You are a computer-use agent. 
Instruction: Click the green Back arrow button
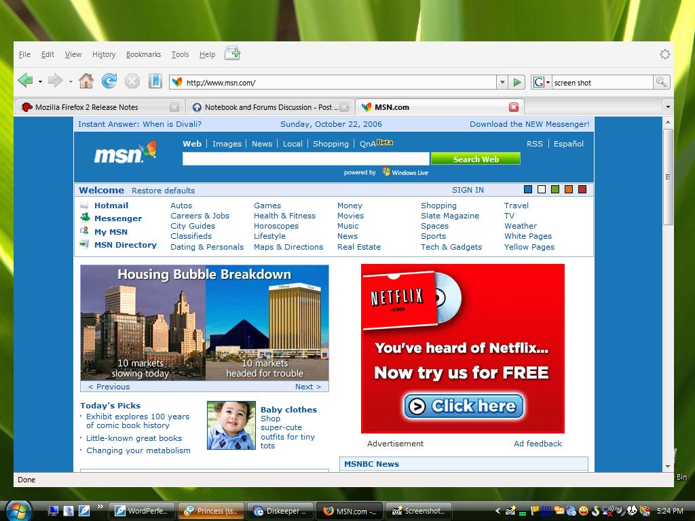(x=26, y=81)
